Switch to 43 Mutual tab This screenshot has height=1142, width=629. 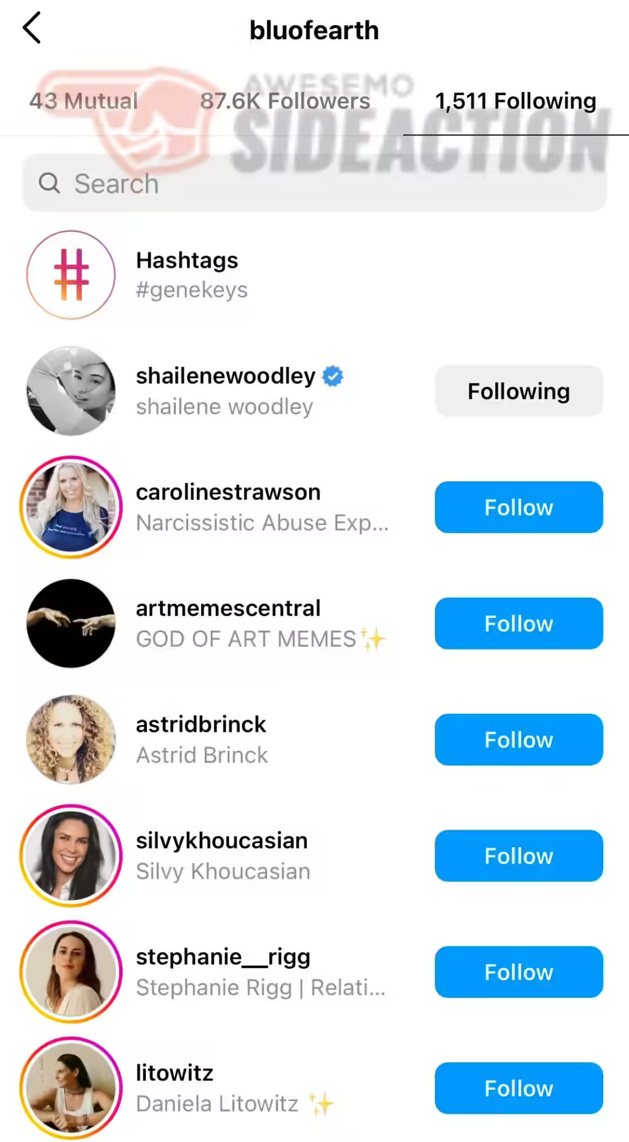click(84, 101)
